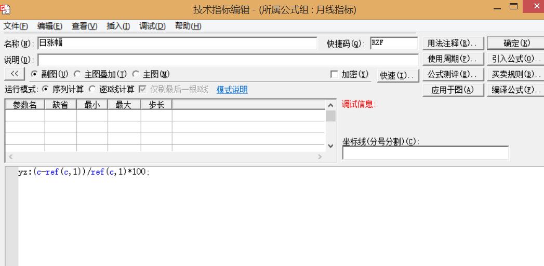Select the 主图叠加(I) radio button
The height and width of the screenshot is (266, 544).
[x=77, y=74]
